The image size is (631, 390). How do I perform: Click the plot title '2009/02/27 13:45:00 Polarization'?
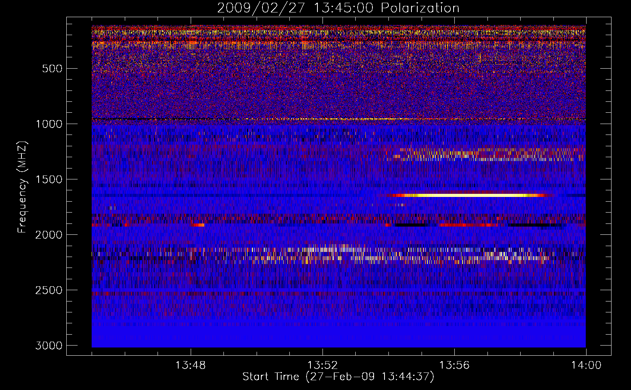[338, 8]
